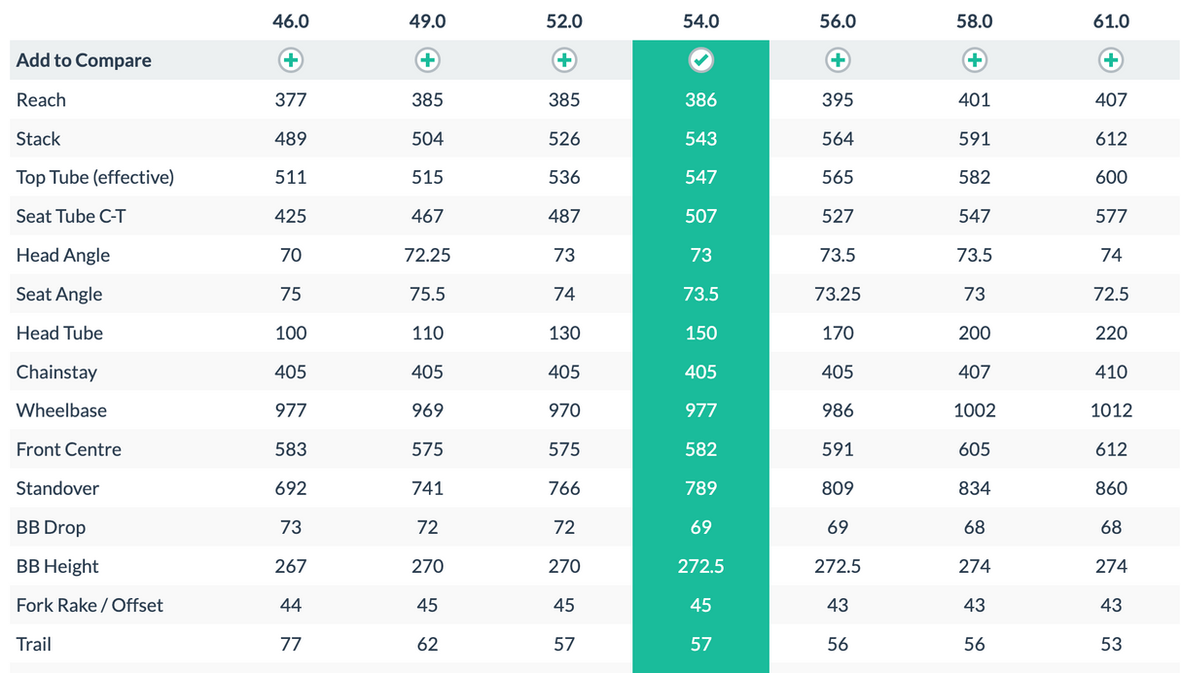Add size 46.0 to compare
The height and width of the screenshot is (673, 1181).
pos(291,60)
